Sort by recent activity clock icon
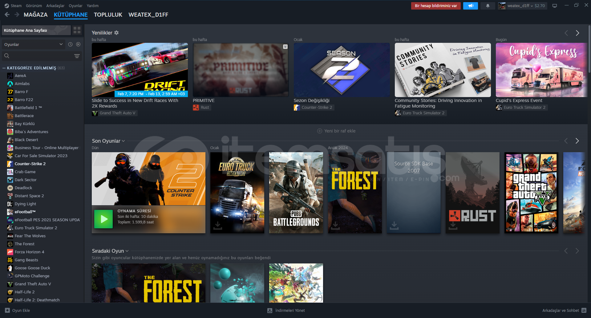 [70, 44]
